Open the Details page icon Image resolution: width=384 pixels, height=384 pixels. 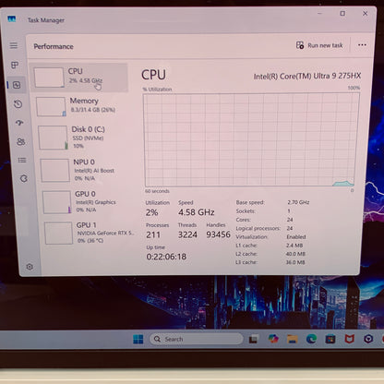tap(22, 160)
